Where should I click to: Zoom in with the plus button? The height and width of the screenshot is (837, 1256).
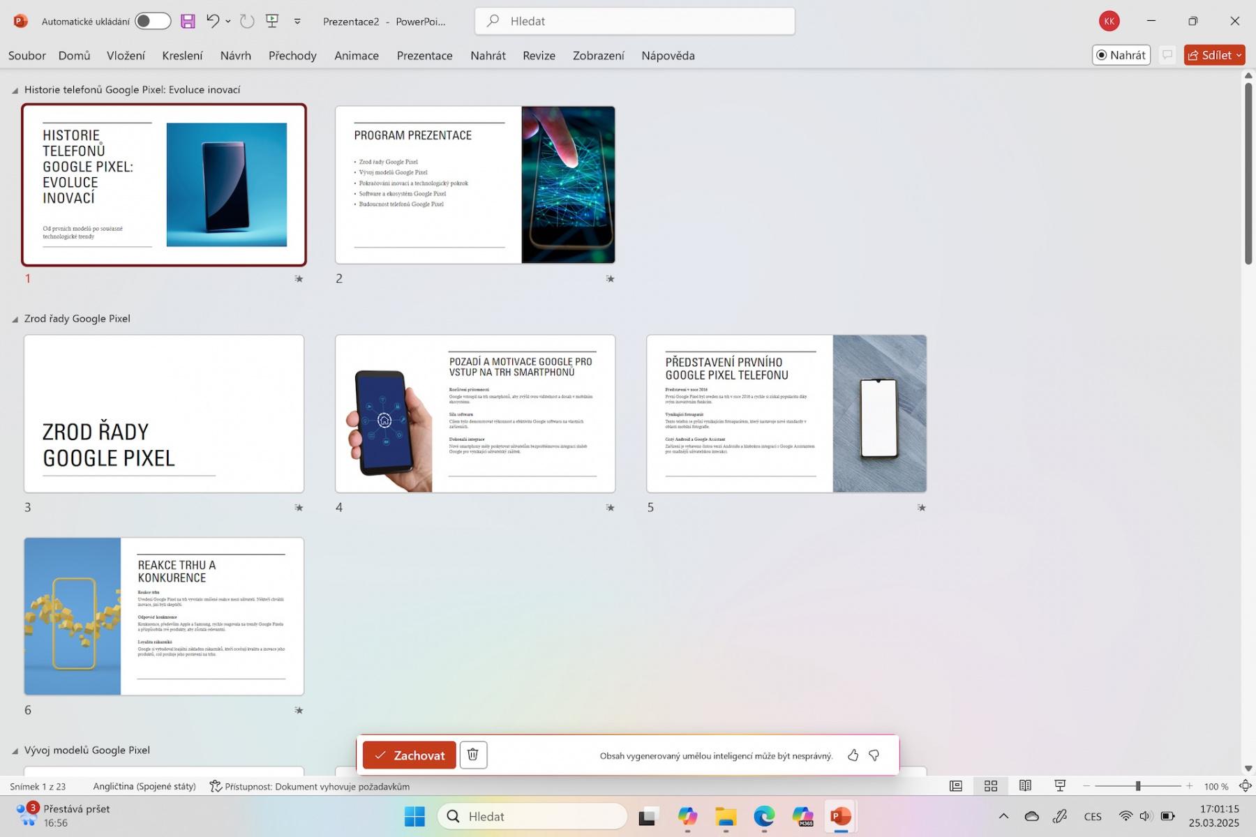coord(1190,786)
